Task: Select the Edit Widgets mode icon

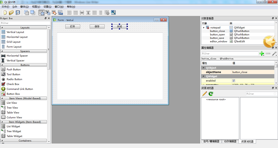Action: (42, 12)
